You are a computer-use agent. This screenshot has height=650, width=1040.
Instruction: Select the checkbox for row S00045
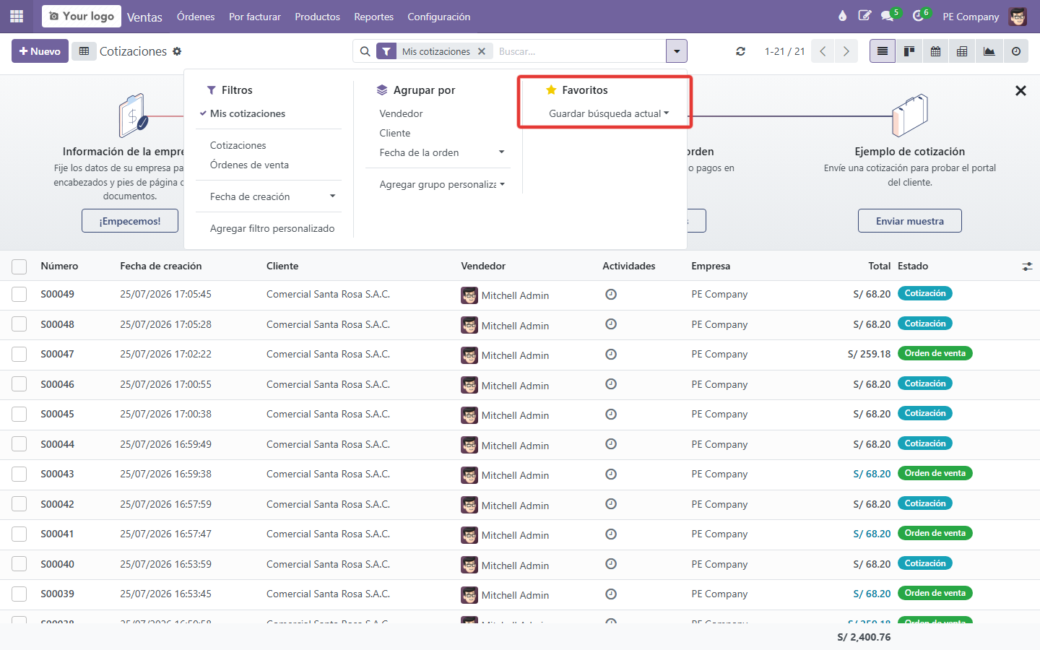point(19,415)
